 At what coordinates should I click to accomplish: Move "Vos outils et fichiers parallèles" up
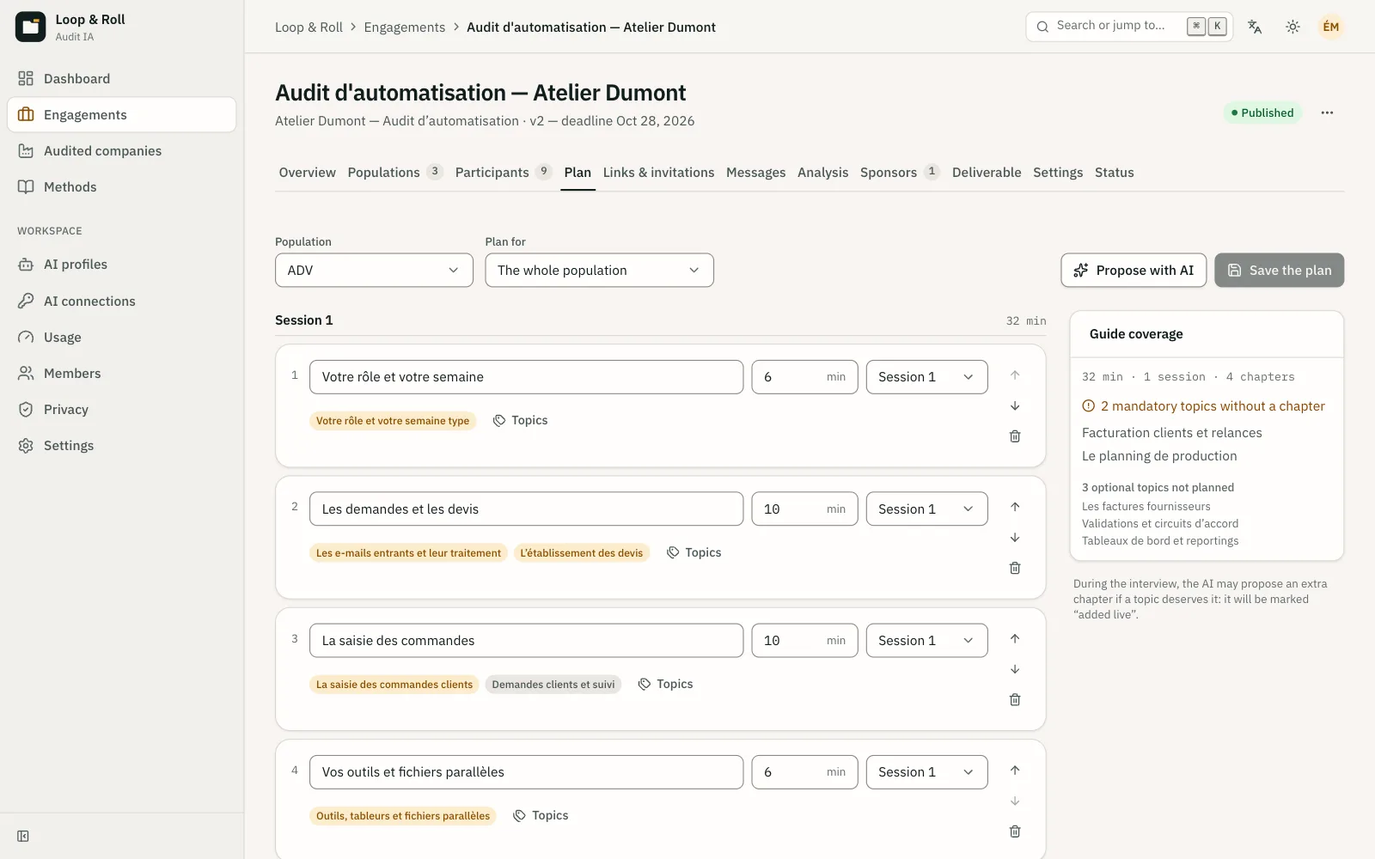coord(1015,770)
